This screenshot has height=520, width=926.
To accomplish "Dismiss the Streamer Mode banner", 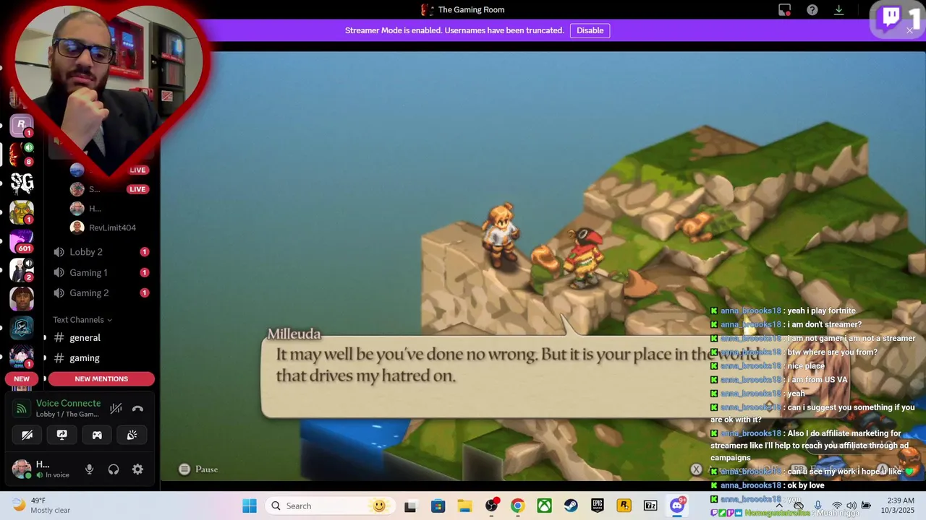I will coord(909,30).
